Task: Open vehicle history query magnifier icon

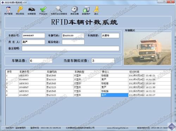Action: click(x=59, y=10)
